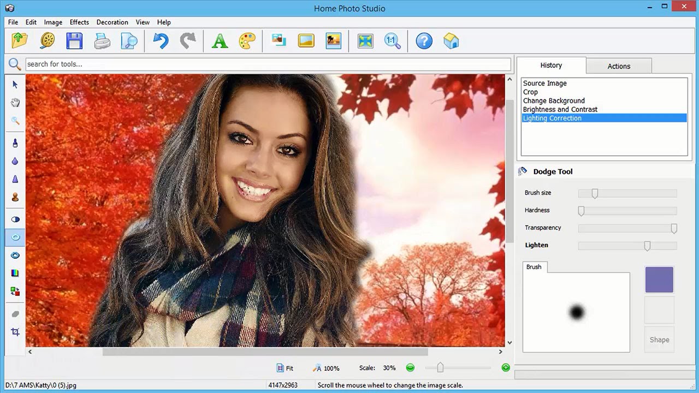Click the house icon in toolbar

(x=451, y=41)
